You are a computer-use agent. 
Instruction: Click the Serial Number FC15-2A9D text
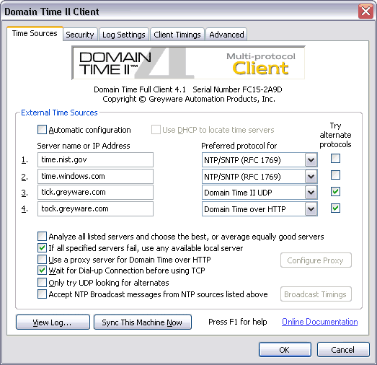(237, 89)
